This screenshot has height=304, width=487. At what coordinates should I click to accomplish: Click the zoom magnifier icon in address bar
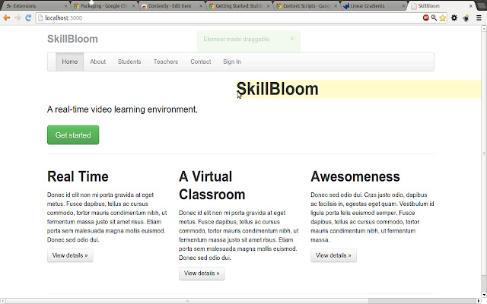[434, 17]
